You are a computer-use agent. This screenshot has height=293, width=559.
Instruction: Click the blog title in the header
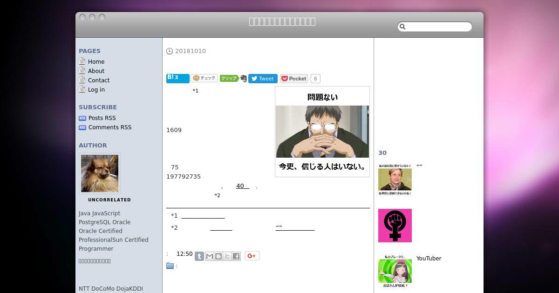coord(282,21)
